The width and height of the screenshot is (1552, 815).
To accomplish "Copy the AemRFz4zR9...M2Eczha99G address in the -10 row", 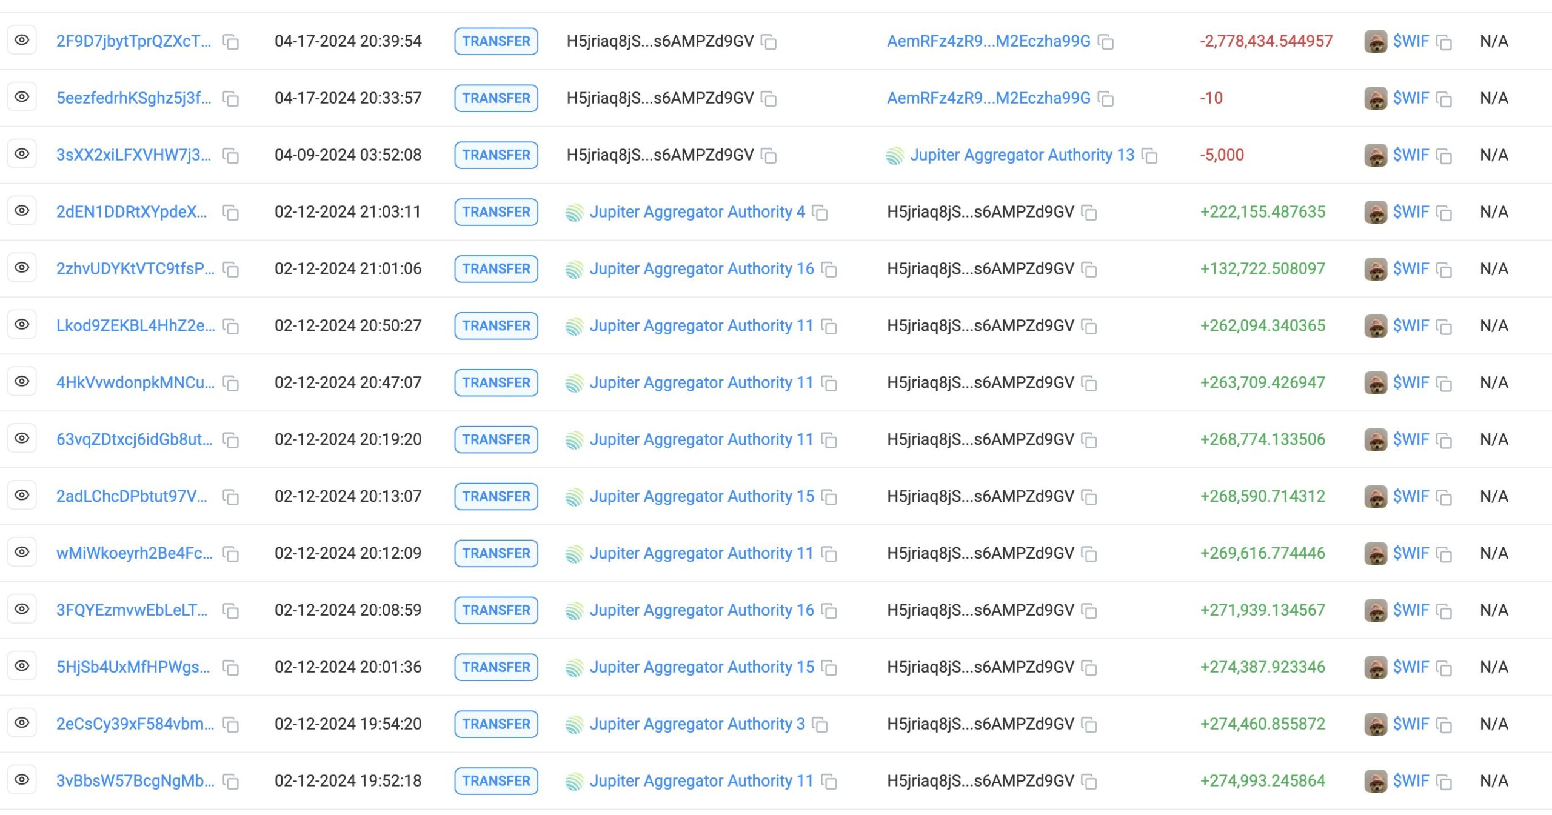I will click(x=1106, y=99).
